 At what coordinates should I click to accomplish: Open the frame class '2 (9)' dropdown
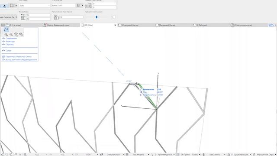point(35,6)
